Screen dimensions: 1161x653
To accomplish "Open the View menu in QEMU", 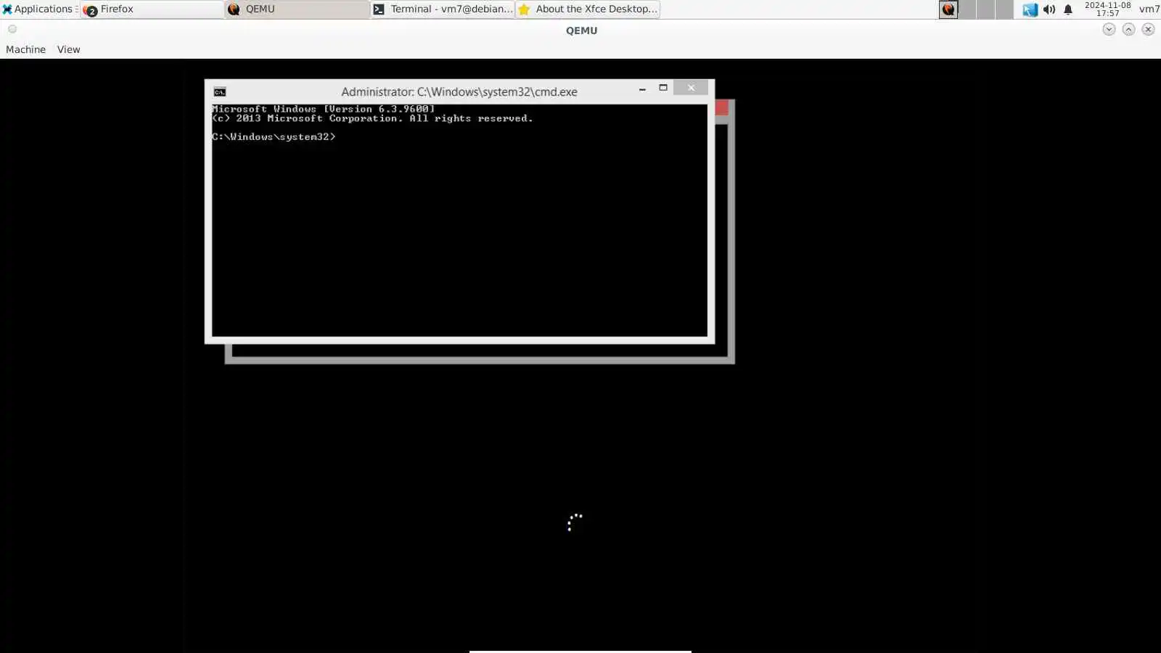I will [x=68, y=49].
